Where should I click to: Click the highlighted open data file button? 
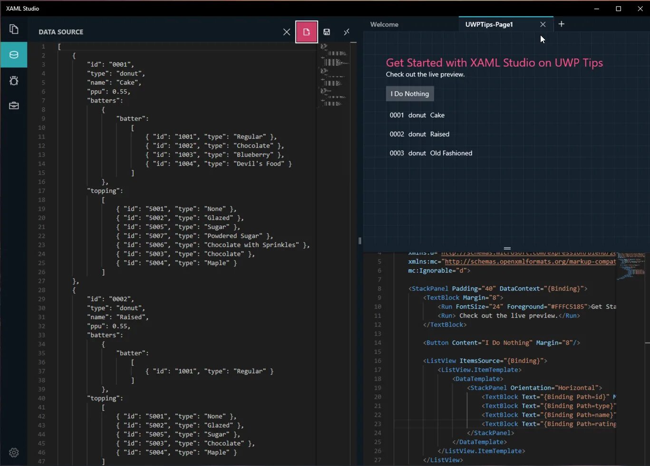306,32
